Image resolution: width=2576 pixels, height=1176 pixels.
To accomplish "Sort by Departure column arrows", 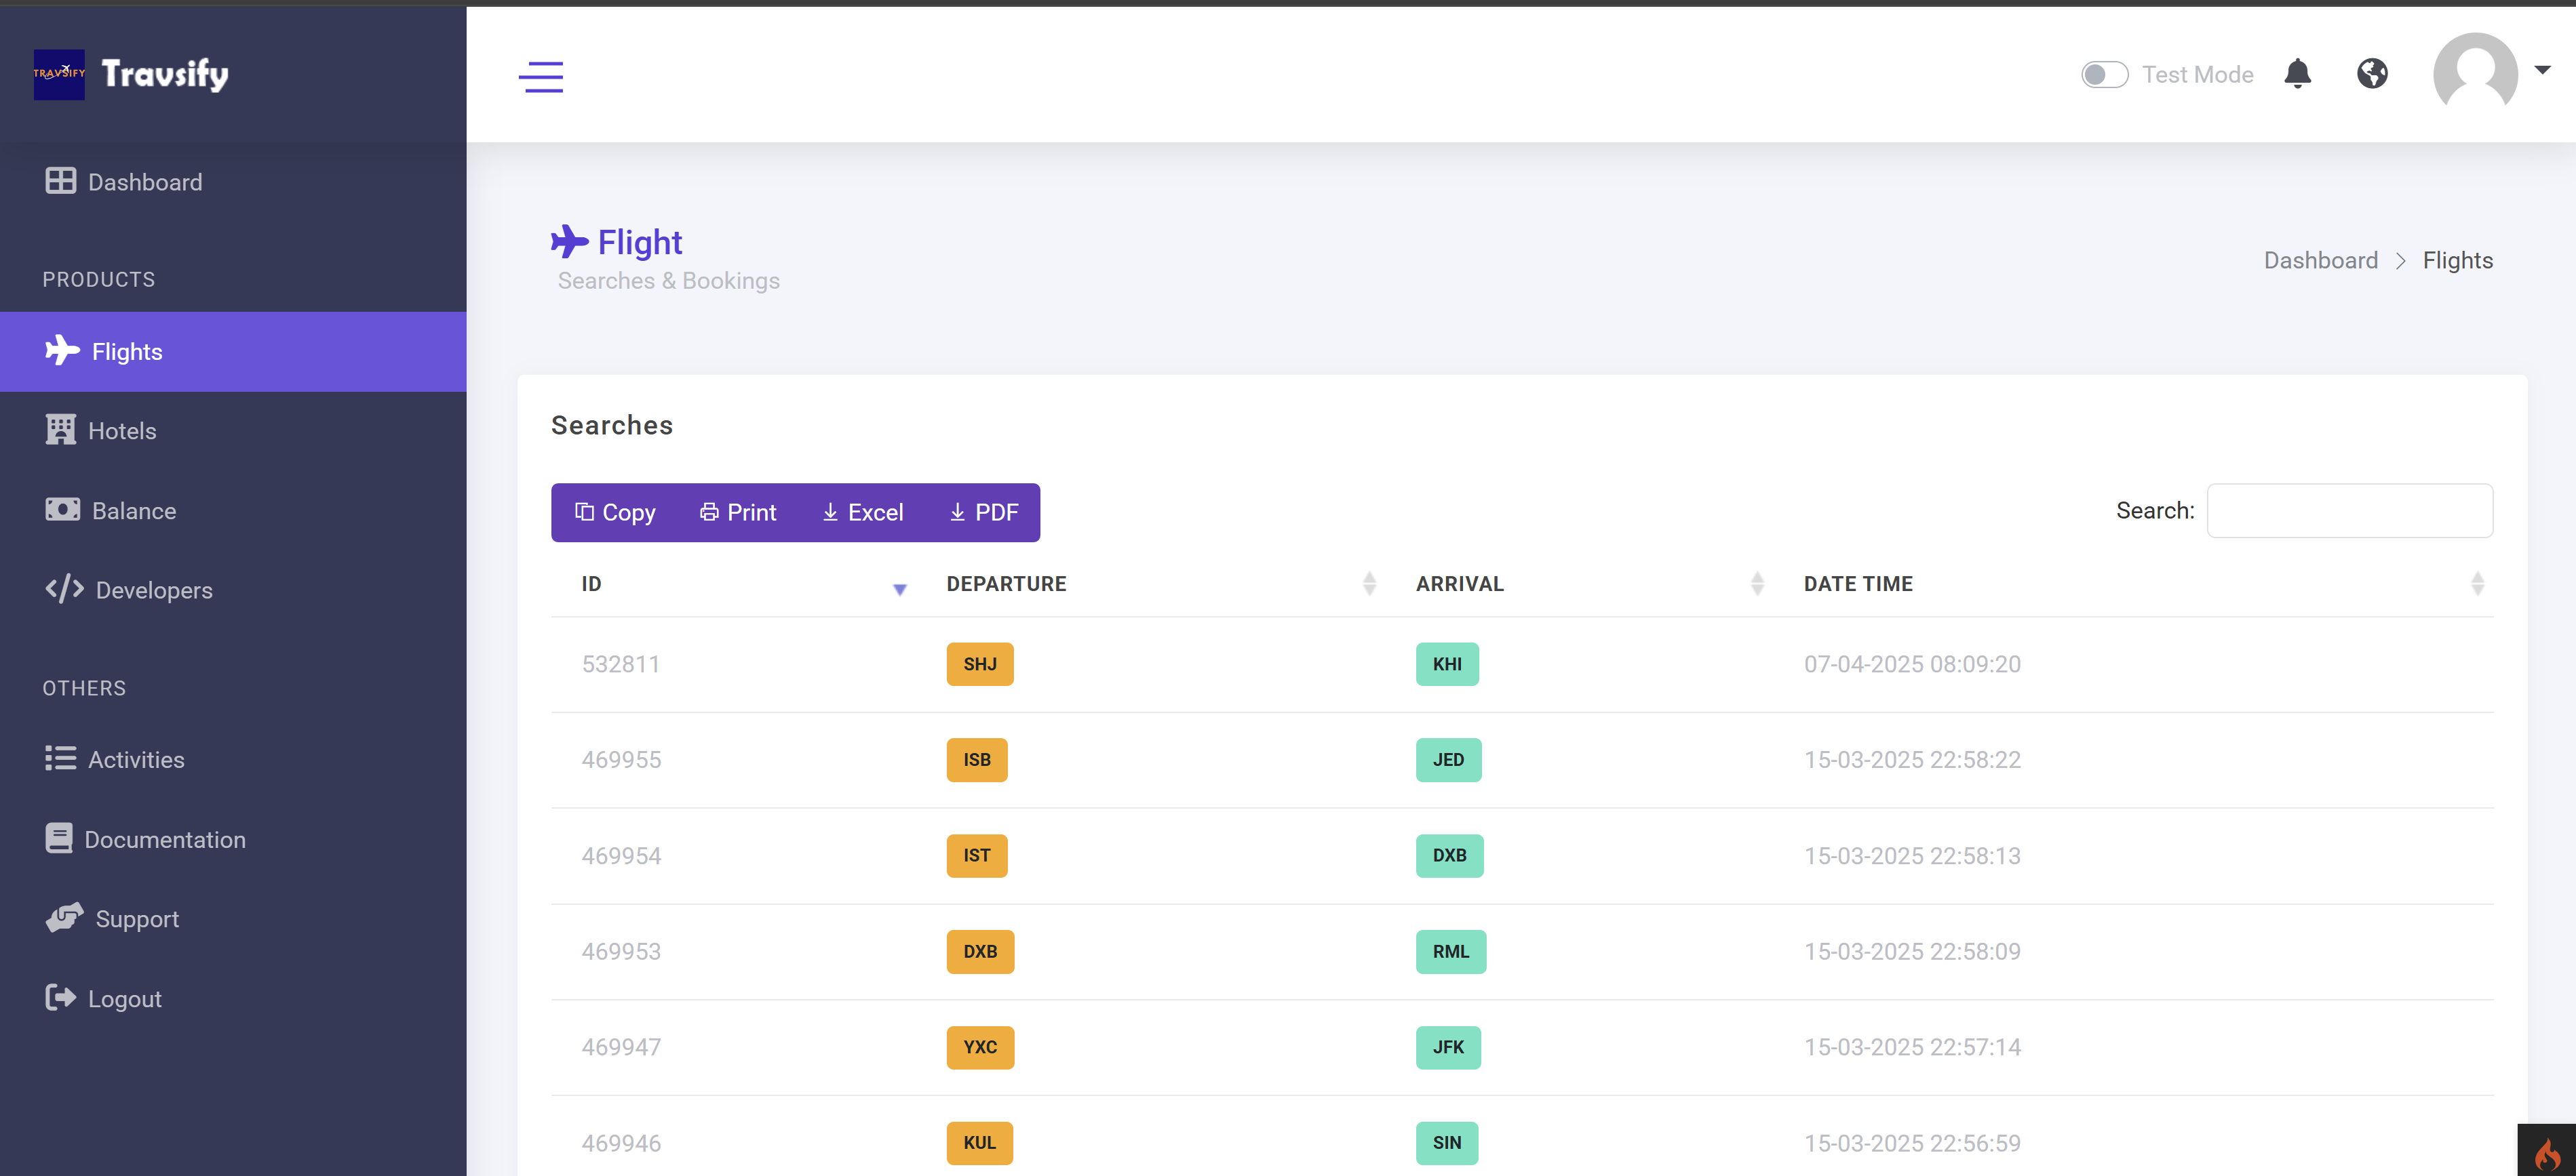I will pos(1368,584).
